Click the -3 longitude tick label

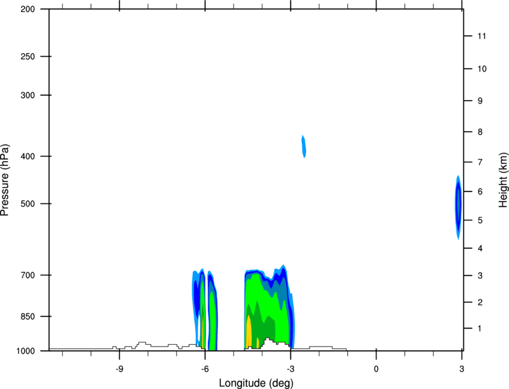pyautogui.click(x=290, y=369)
